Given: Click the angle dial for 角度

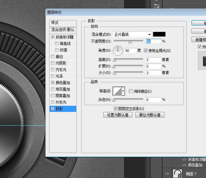Looking at the screenshot, I should 118,51.
